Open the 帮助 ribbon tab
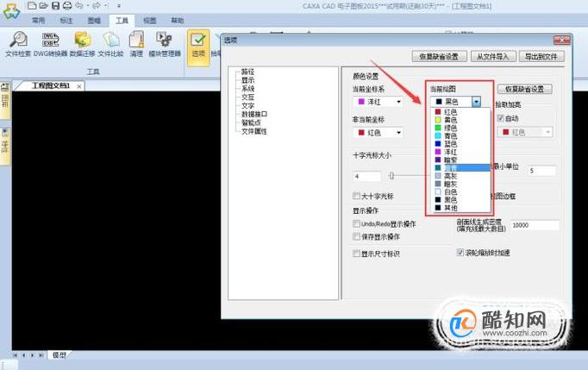Viewport: 588px width, 370px height. [x=177, y=20]
